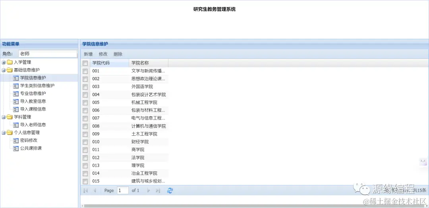The width and height of the screenshot is (429, 208).
Task: Click the 学科管理 folder icon
Action: (x=10, y=117)
